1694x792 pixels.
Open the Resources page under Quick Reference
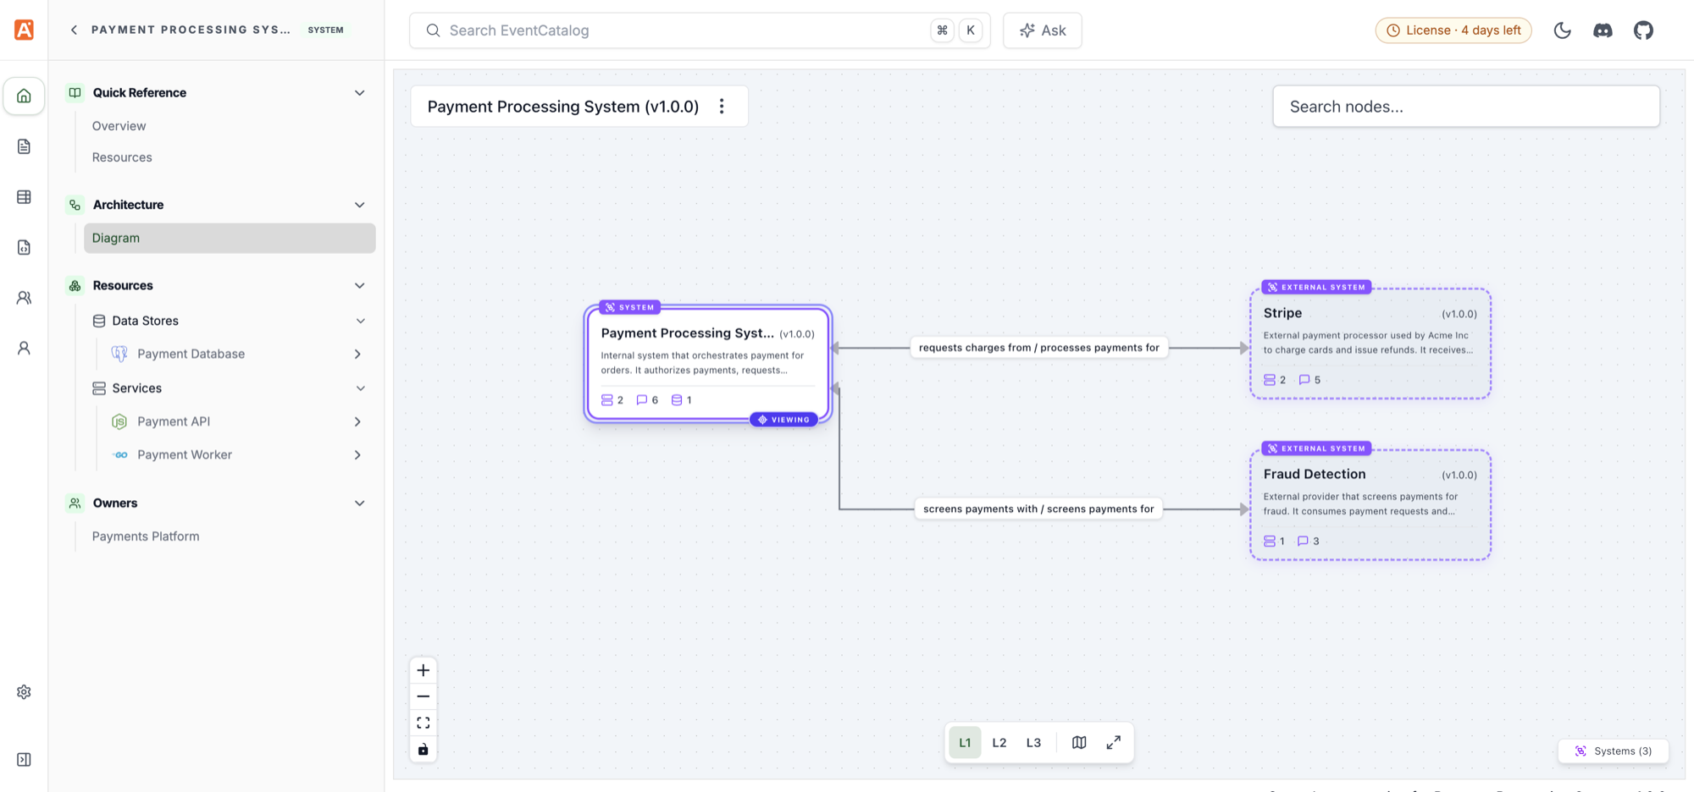(x=122, y=157)
